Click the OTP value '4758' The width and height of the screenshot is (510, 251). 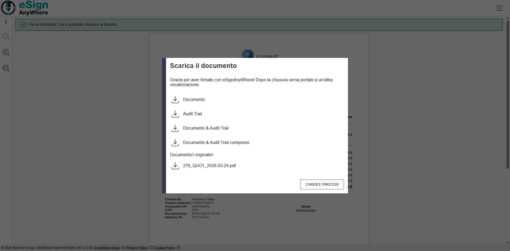[195, 210]
